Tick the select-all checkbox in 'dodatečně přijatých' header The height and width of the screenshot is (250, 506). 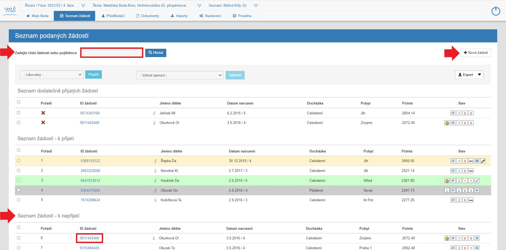pyautogui.click(x=19, y=102)
